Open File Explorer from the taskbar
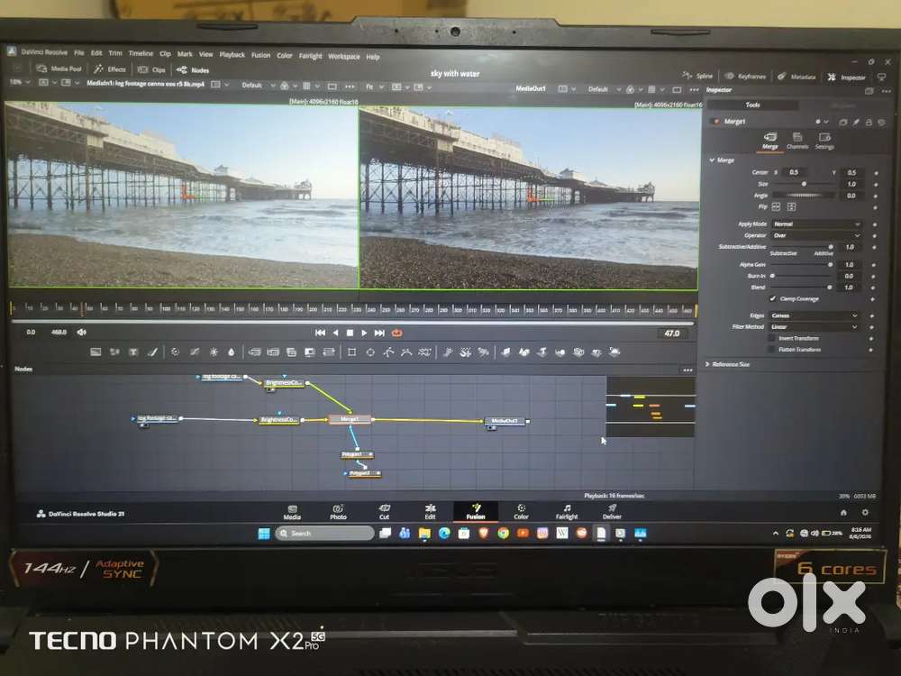 click(x=424, y=534)
